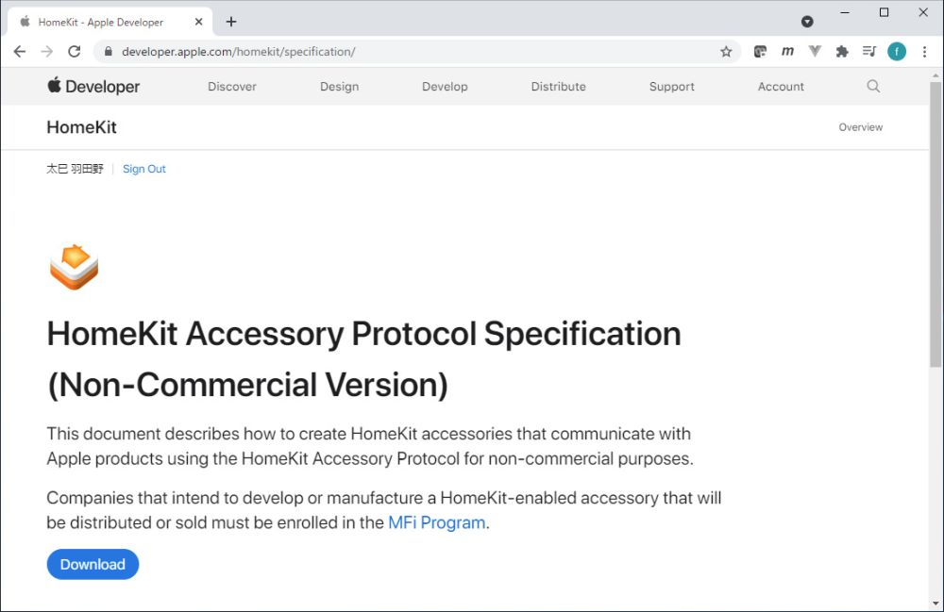
Task: Open the Chrome three-dot menu
Action: coord(924,52)
